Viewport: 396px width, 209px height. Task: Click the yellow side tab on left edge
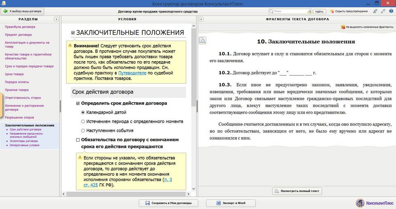pos(1,106)
